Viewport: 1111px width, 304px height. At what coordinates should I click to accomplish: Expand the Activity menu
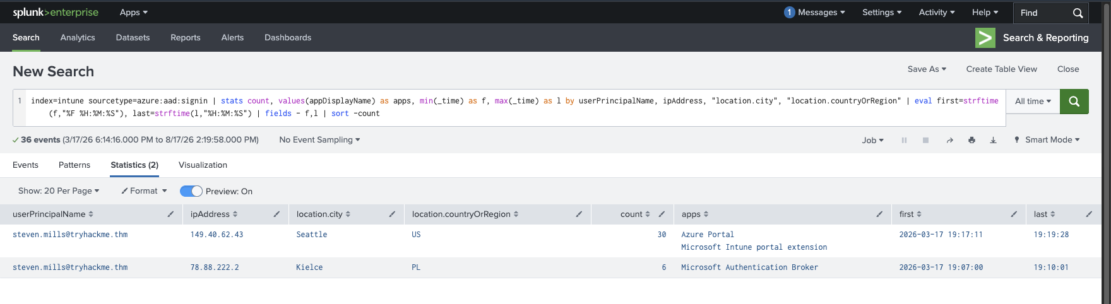(x=937, y=13)
